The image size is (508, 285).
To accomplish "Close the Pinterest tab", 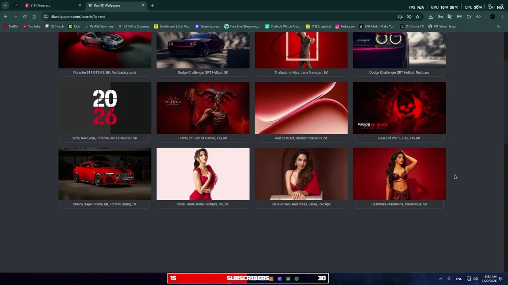I will point(80,6).
